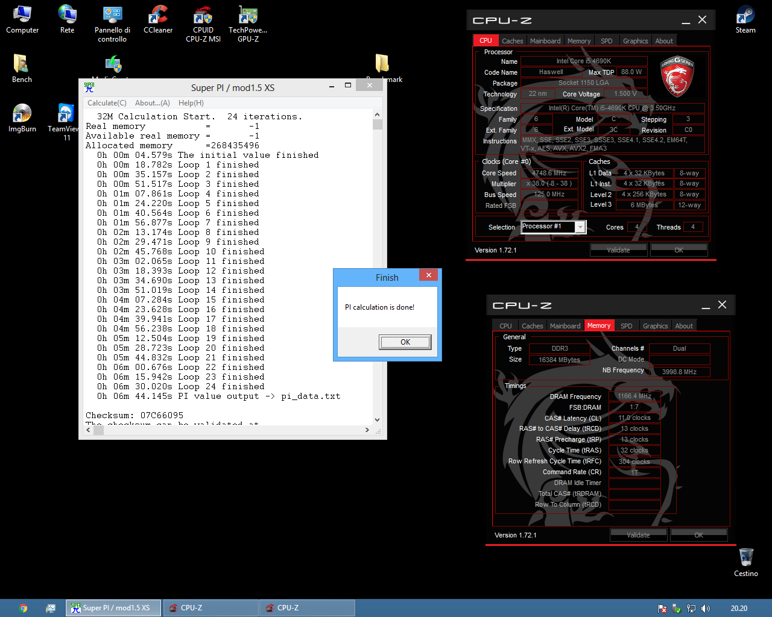Viewport: 772px width, 617px height.
Task: Open the Computer desktop icon
Action: (22, 19)
